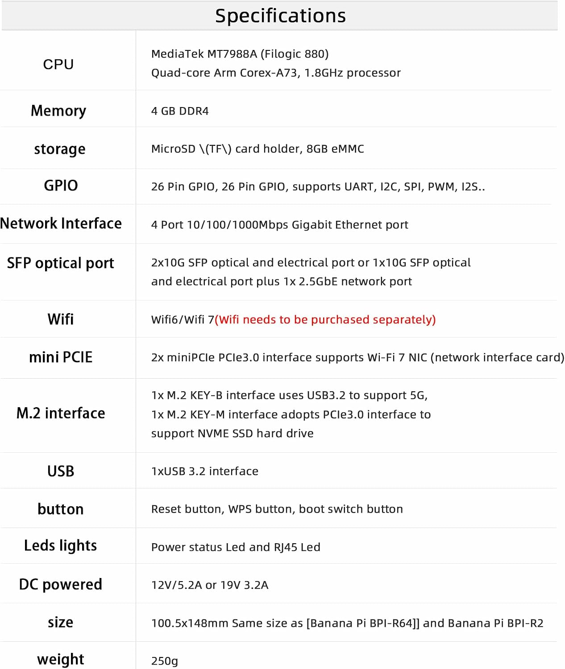Screen dimensions: 565x669
Task: Select the button row label
Action: 61,509
